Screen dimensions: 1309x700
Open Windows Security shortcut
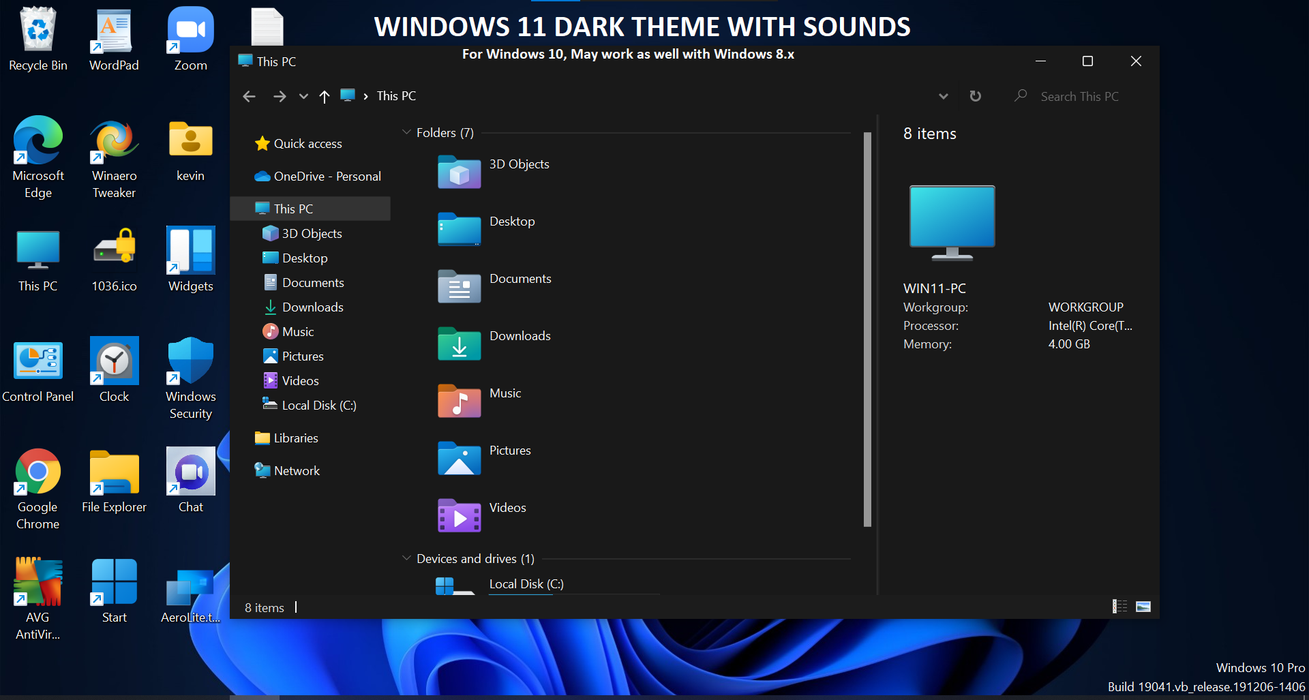point(190,378)
